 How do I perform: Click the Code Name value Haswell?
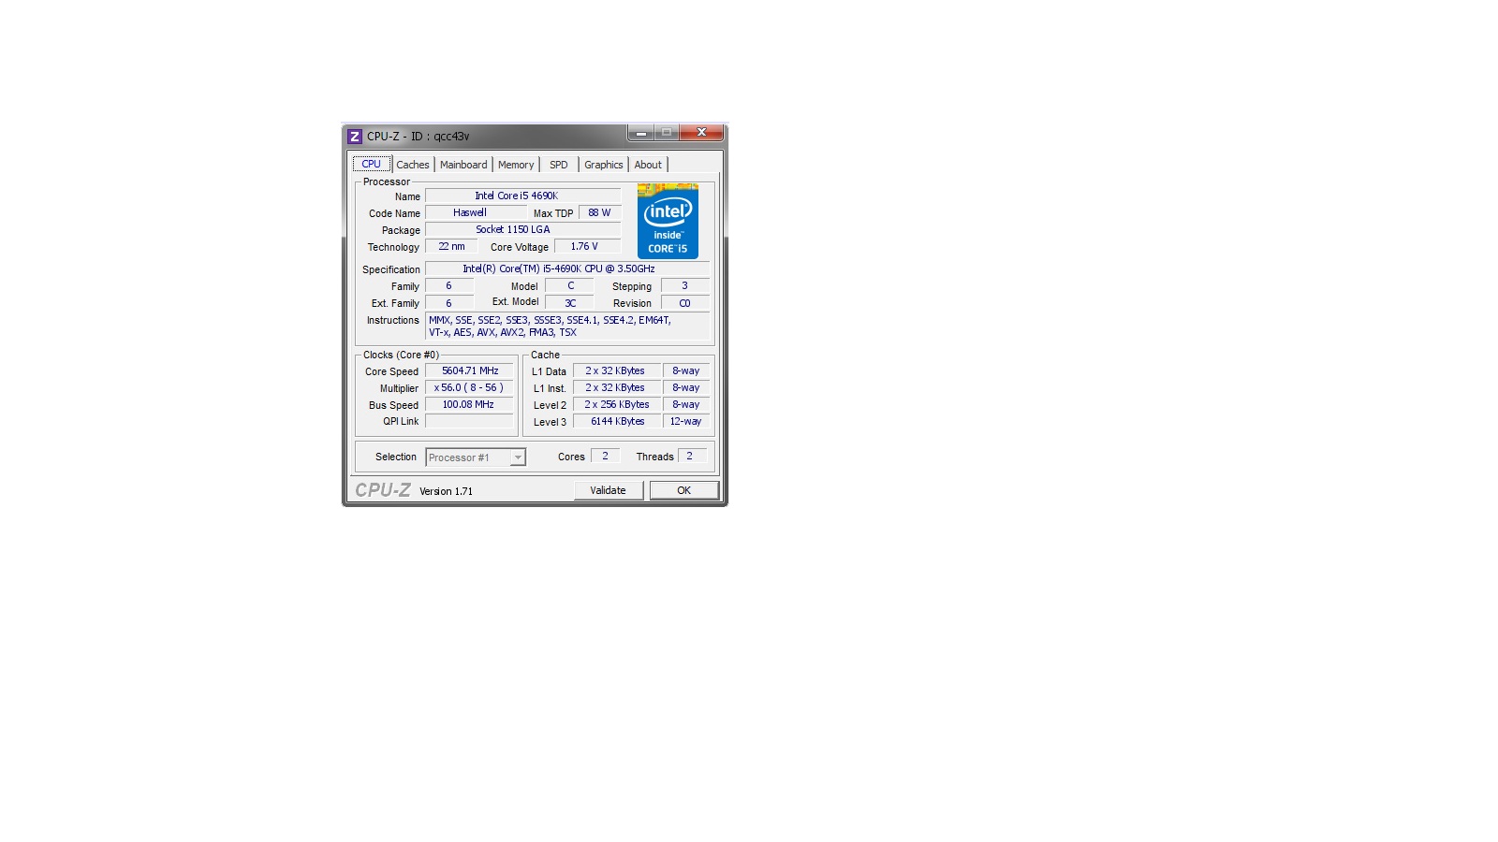pyautogui.click(x=476, y=212)
